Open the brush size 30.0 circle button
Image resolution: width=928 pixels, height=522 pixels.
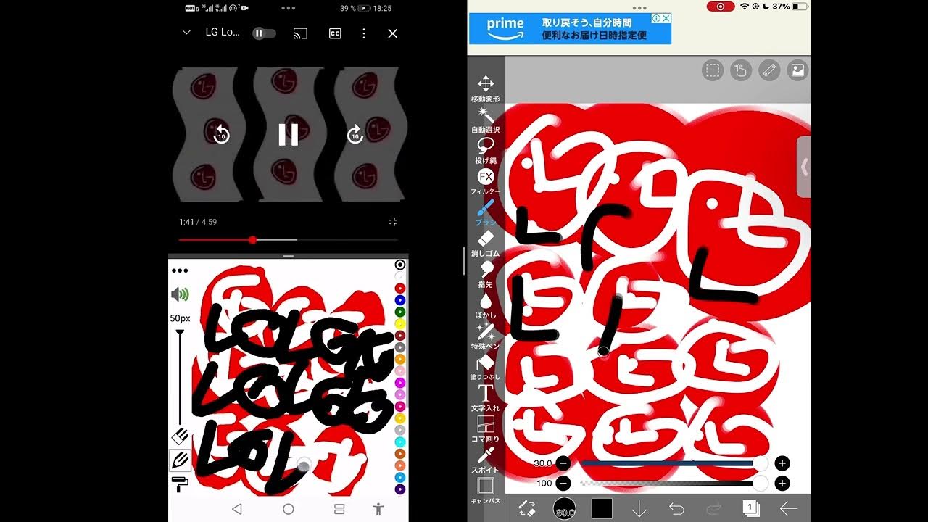[x=565, y=509]
